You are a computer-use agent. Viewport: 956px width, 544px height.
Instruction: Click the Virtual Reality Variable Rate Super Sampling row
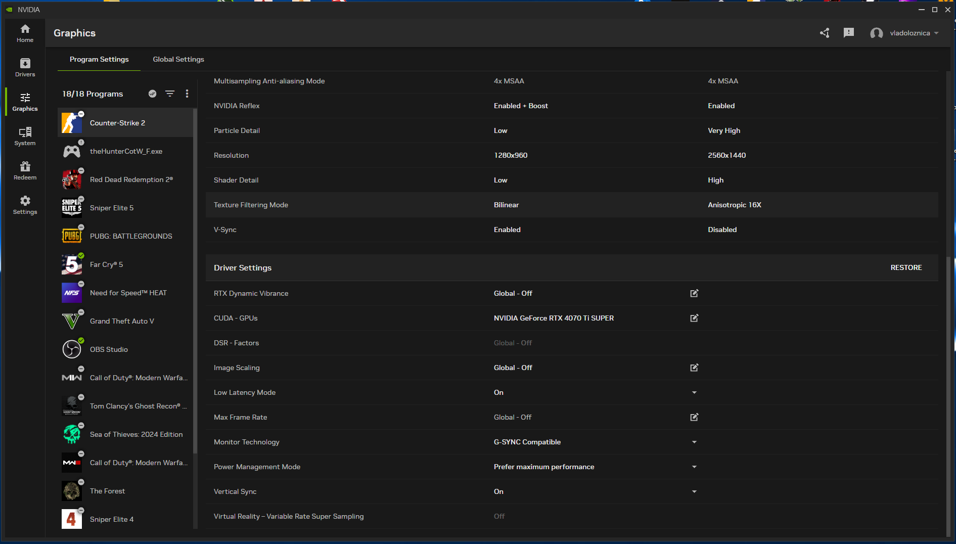[572, 516]
